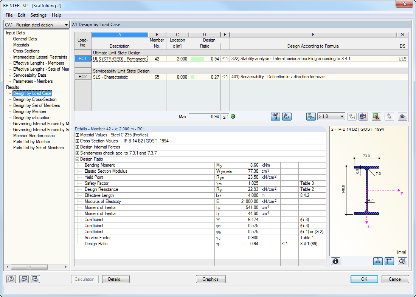Select Design by x-Location
Image resolution: width=416 pixels, height=297 pixels.
(32, 118)
